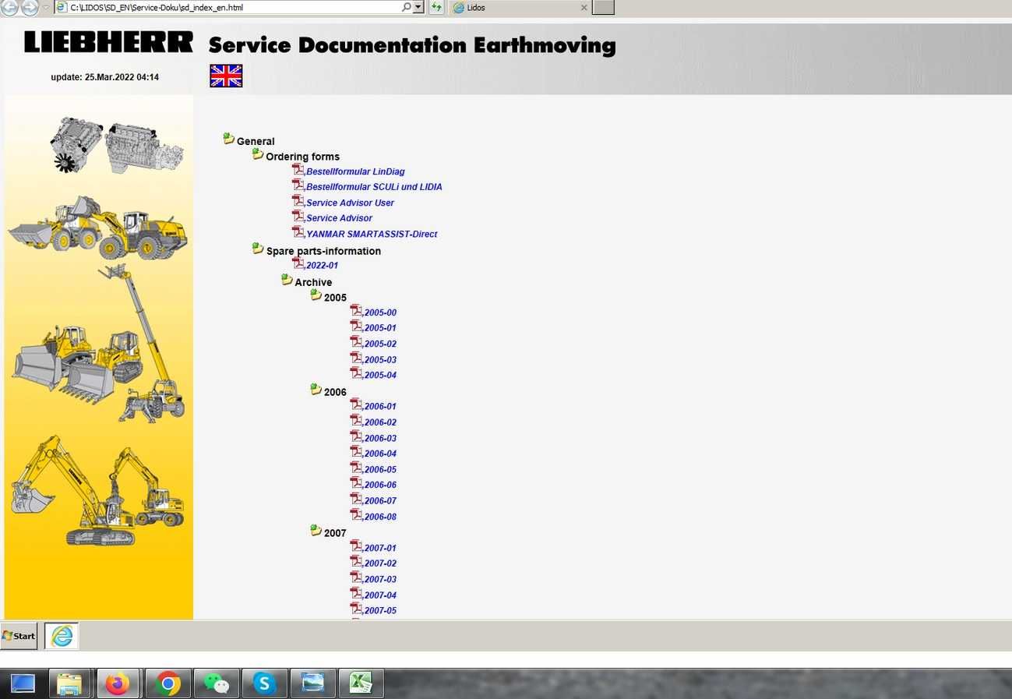Open Bestellformular LinDiag link
Screen dimensions: 1012x699
click(x=355, y=171)
